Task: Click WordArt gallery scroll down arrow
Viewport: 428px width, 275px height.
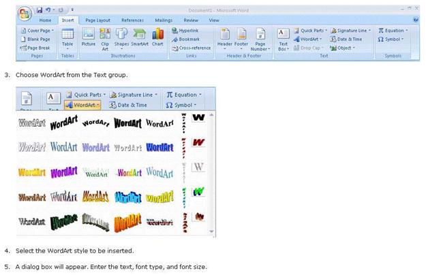Action: click(211, 231)
